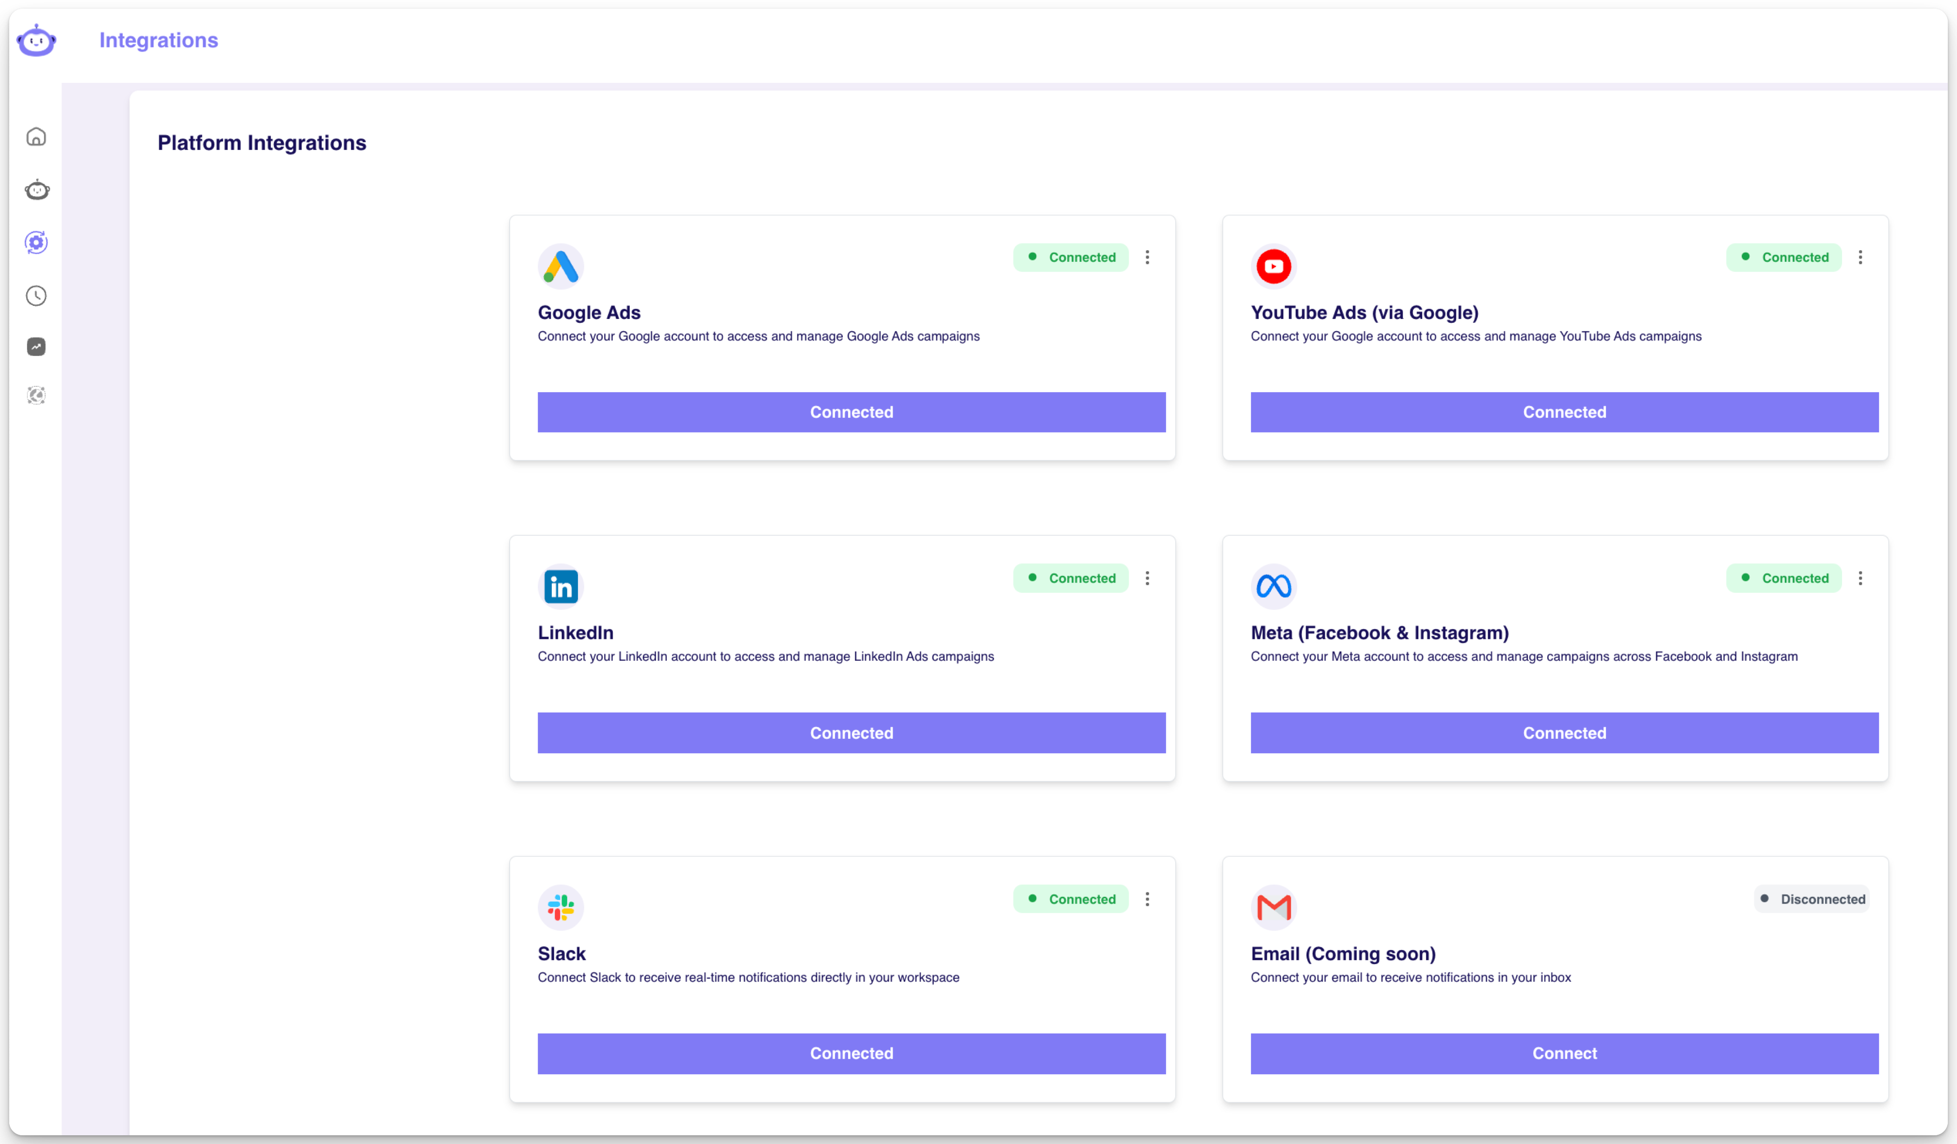Click the Slack logo icon
The height and width of the screenshot is (1144, 1957).
[x=560, y=907]
